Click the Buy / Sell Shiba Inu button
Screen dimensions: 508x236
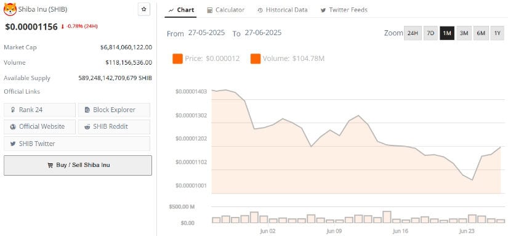(78, 165)
